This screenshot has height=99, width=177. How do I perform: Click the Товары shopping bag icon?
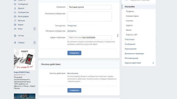(x=15, y=43)
